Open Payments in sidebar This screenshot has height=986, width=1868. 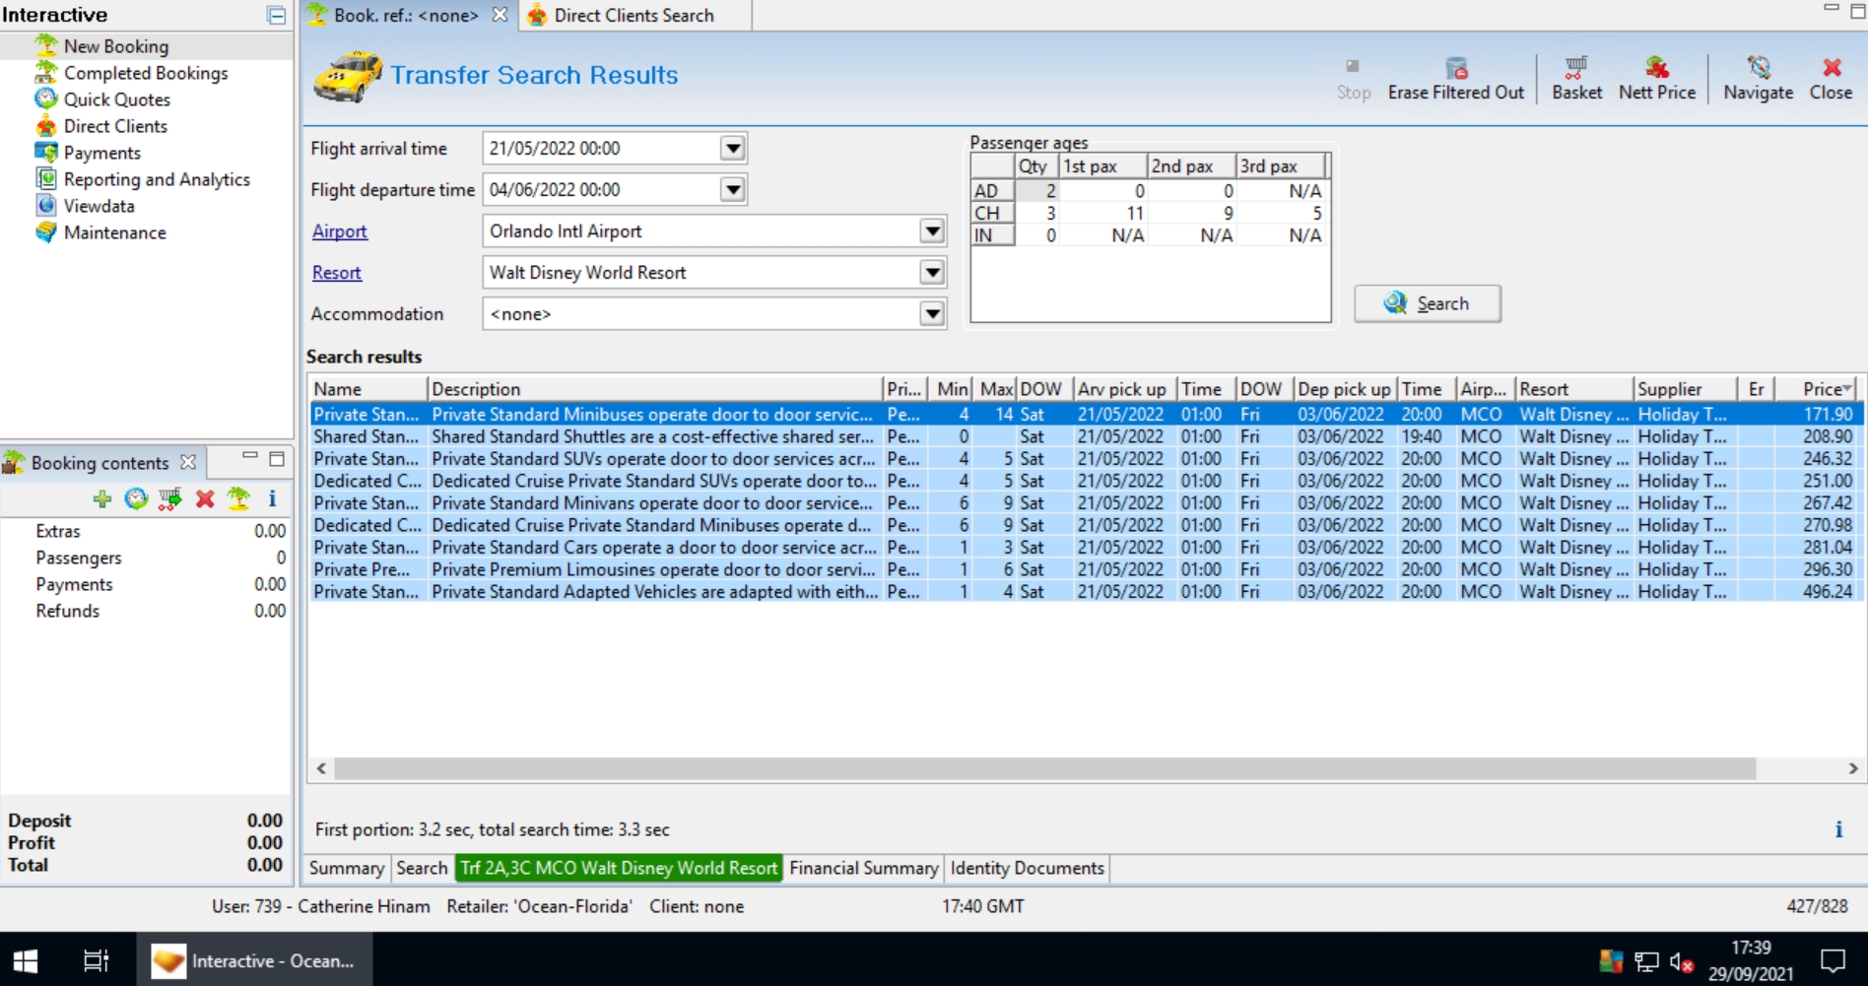(x=102, y=153)
